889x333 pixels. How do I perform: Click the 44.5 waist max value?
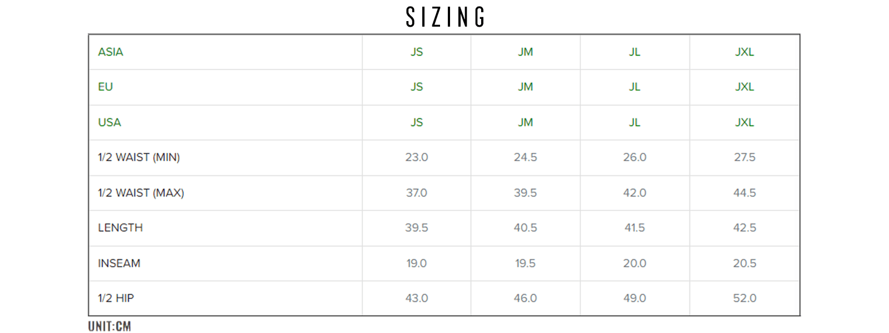(745, 193)
